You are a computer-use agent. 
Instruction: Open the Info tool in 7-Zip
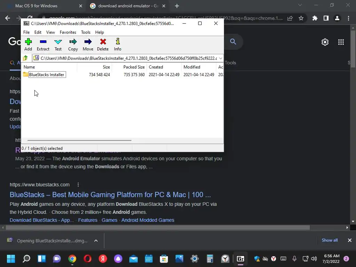click(x=118, y=44)
